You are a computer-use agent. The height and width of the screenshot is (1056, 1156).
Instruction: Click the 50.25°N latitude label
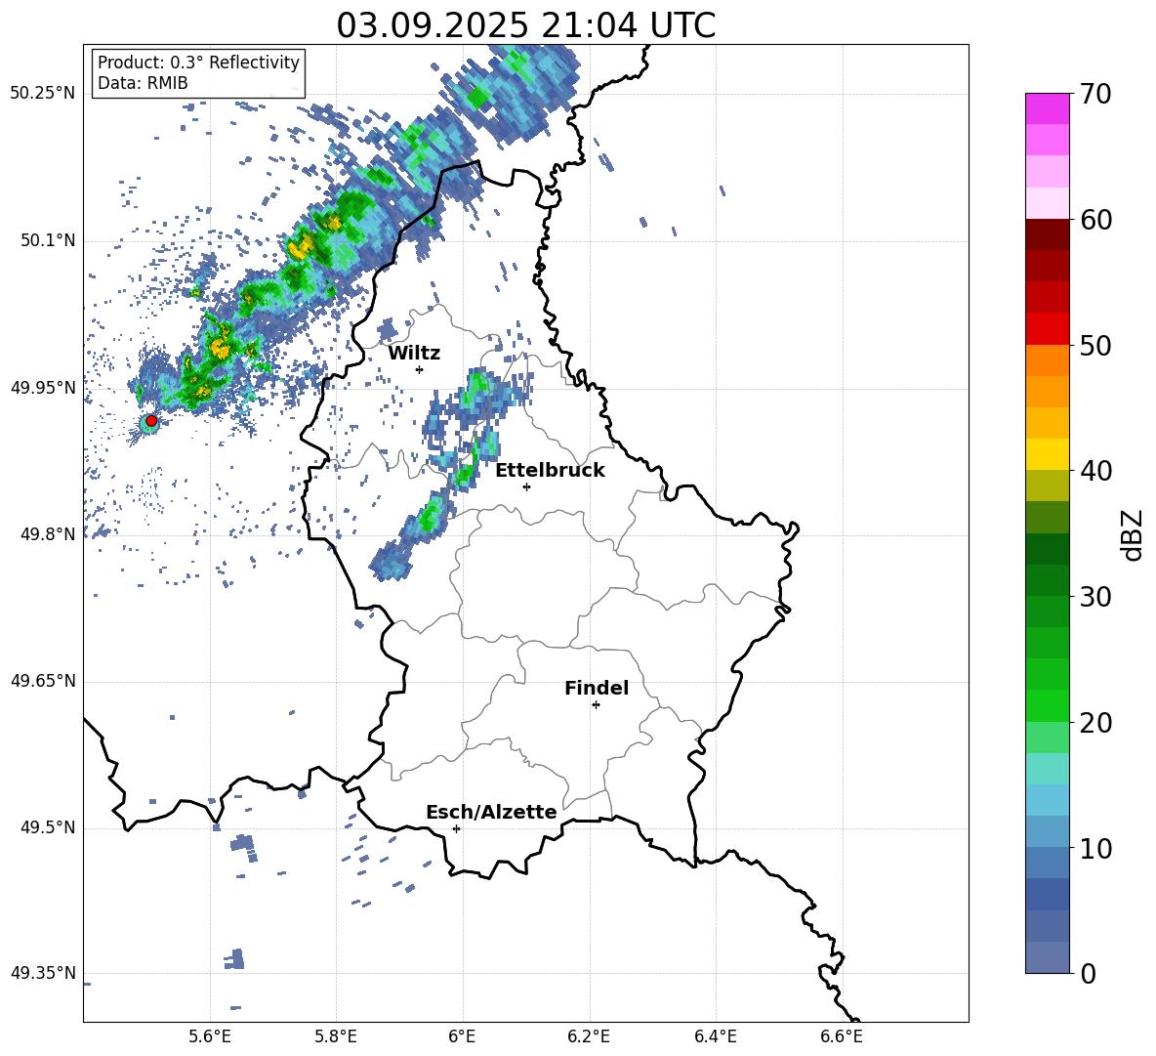coord(43,94)
